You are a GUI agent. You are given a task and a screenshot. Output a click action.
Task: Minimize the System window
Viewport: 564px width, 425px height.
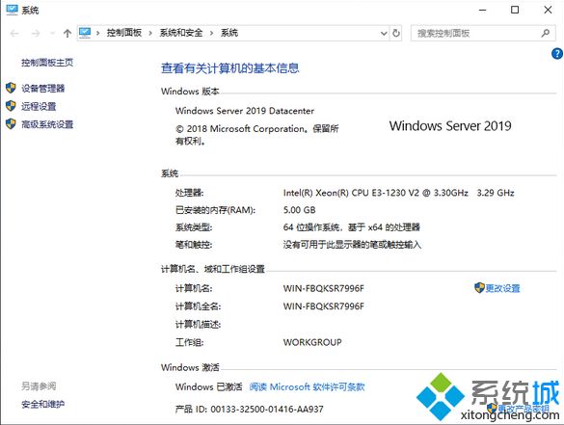click(483, 10)
